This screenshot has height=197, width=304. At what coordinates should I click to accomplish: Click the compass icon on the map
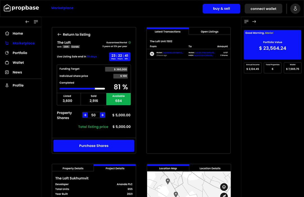(x=224, y=195)
